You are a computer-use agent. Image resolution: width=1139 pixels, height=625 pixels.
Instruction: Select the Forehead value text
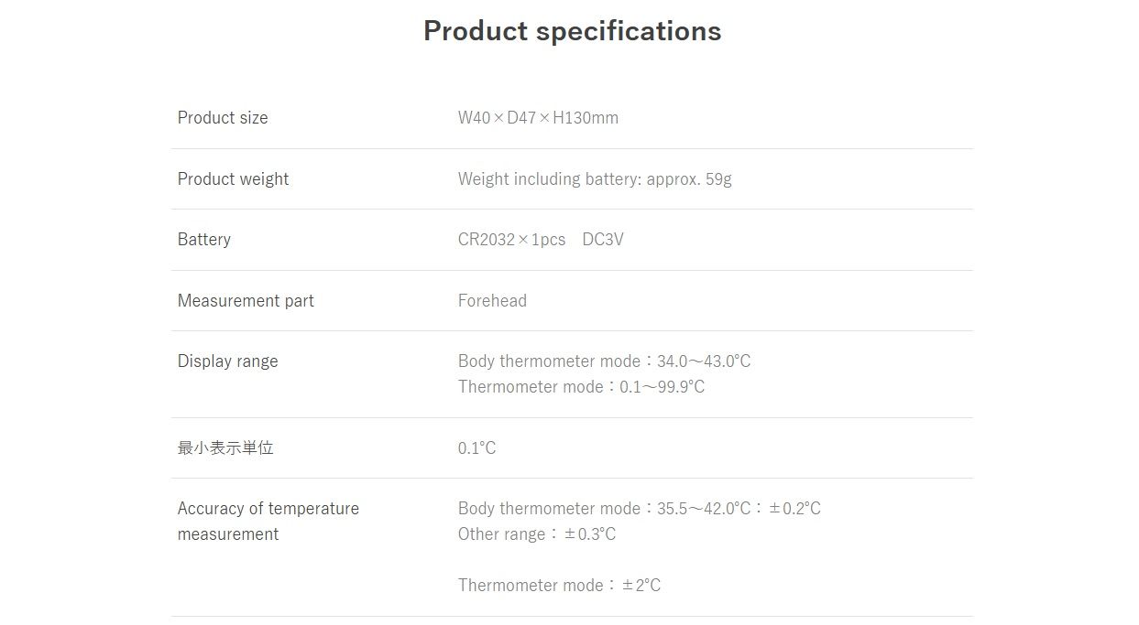point(492,301)
